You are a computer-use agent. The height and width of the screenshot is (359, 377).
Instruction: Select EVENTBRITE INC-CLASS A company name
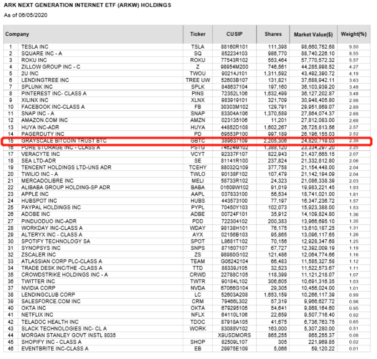(x=55, y=349)
